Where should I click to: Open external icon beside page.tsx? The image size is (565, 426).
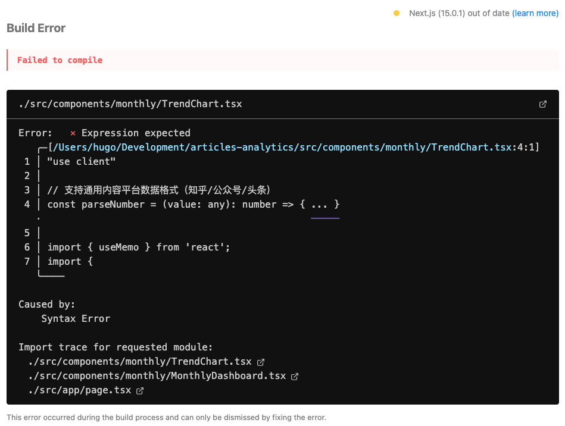(x=140, y=391)
